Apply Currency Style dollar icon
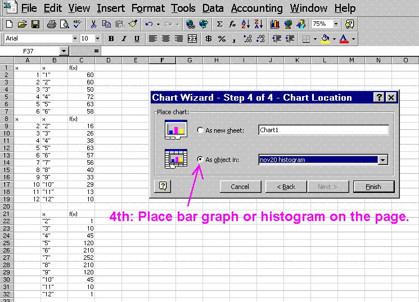 209,39
